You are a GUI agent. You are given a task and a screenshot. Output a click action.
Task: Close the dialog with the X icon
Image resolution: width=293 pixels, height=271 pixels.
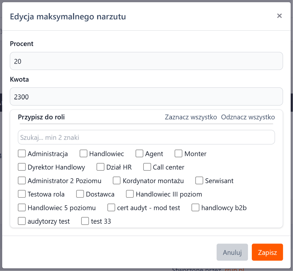point(279,16)
